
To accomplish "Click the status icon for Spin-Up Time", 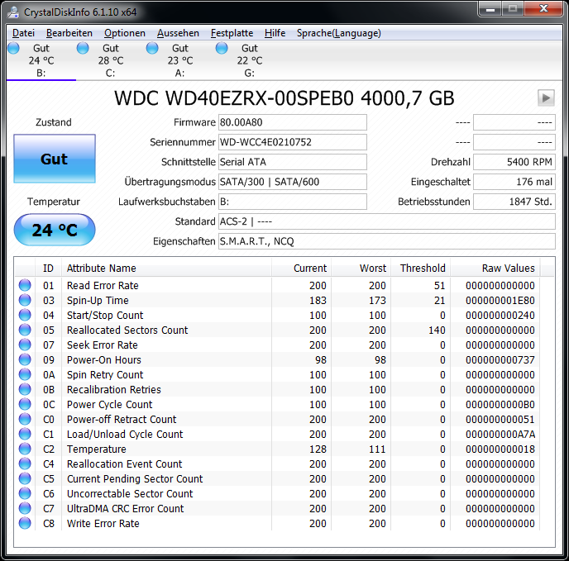I will (x=25, y=300).
